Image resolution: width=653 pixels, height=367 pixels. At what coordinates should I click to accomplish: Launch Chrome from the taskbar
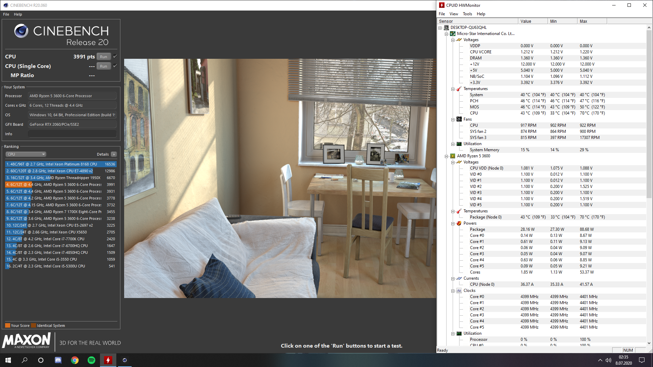75,360
